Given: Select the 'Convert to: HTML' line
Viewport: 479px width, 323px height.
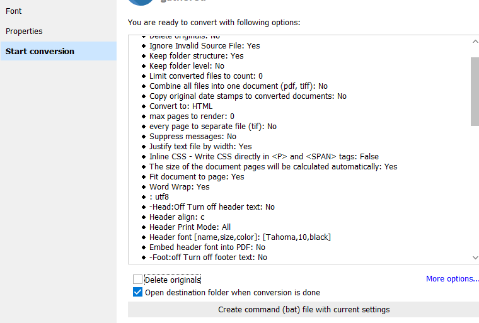Looking at the screenshot, I should tap(181, 106).
